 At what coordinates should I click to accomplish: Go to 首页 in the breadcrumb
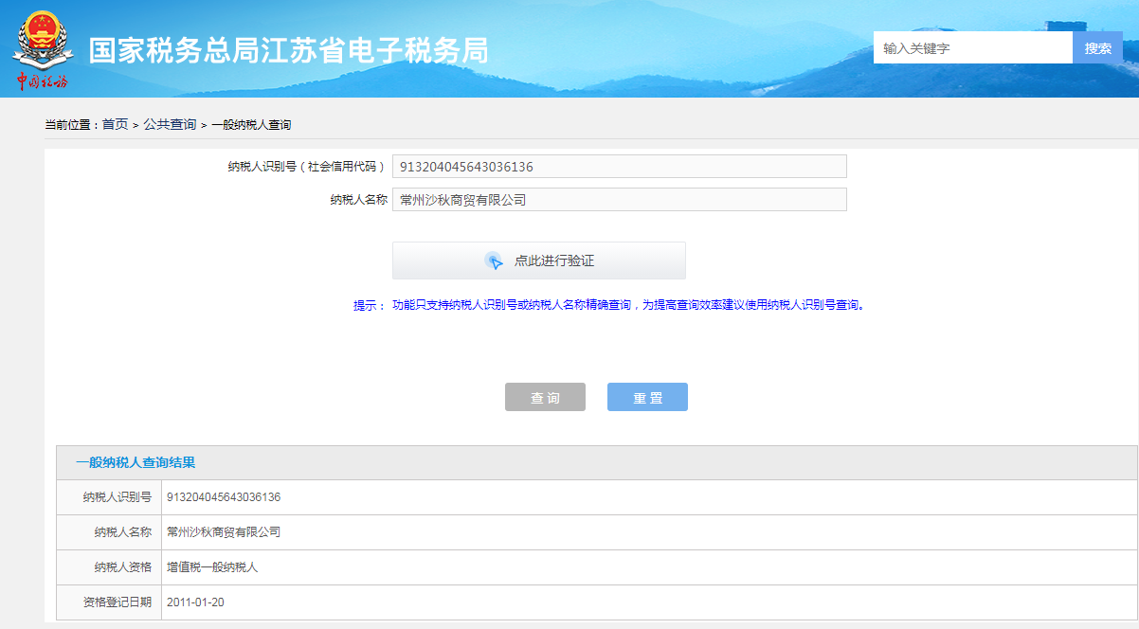click(x=115, y=125)
